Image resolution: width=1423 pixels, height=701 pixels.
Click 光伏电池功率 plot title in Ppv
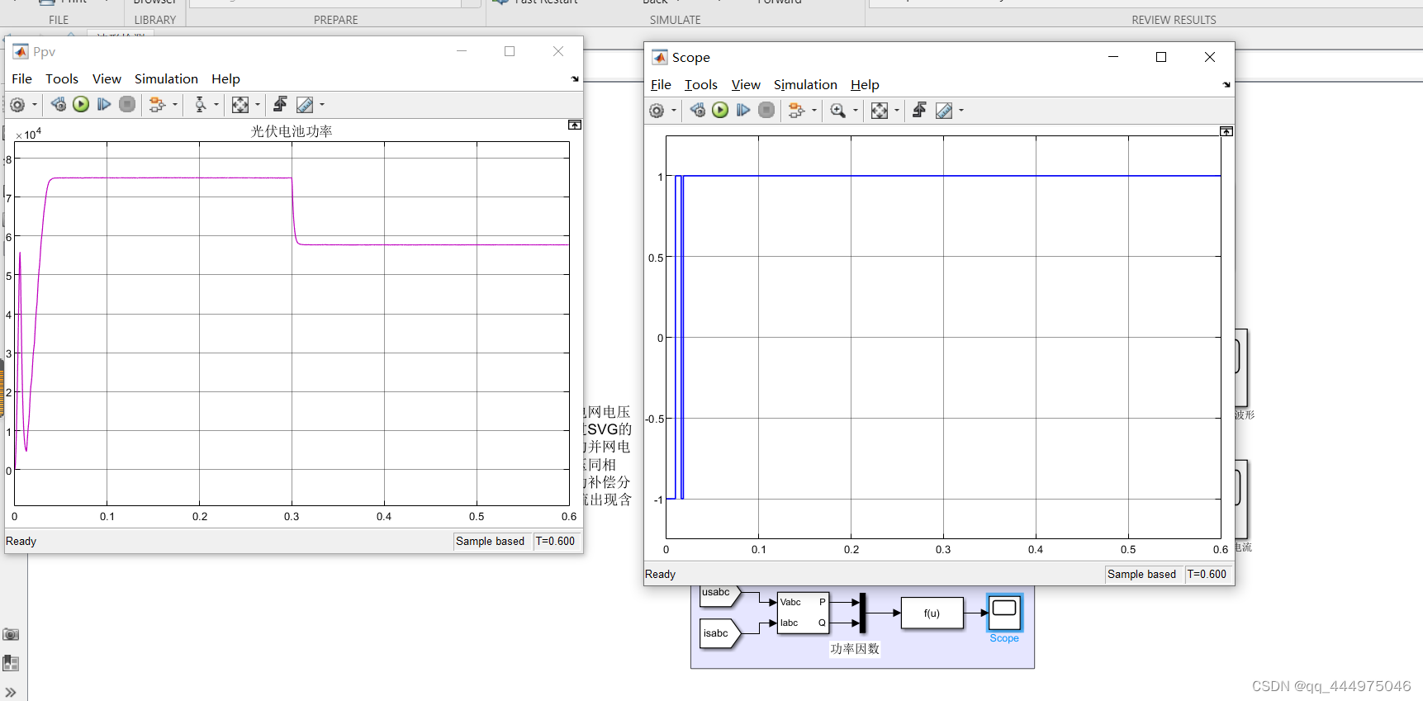click(x=292, y=131)
